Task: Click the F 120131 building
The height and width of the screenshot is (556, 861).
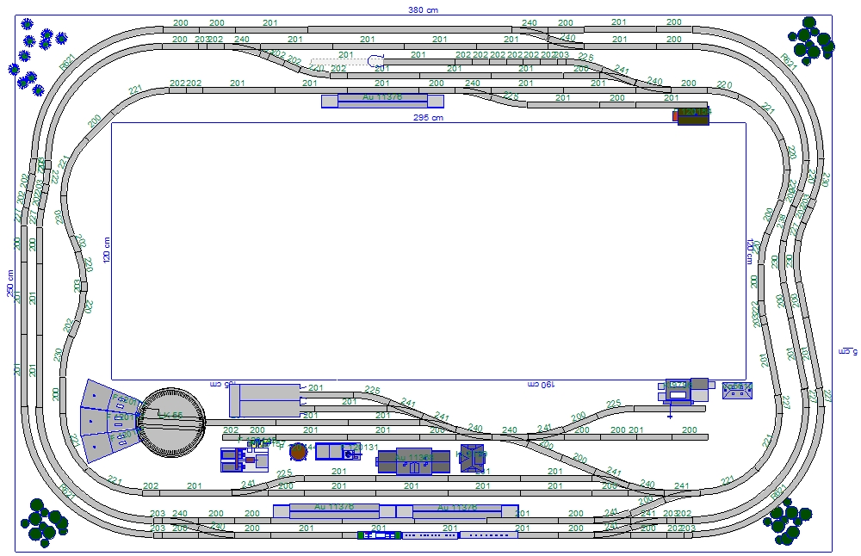Action: click(x=338, y=452)
